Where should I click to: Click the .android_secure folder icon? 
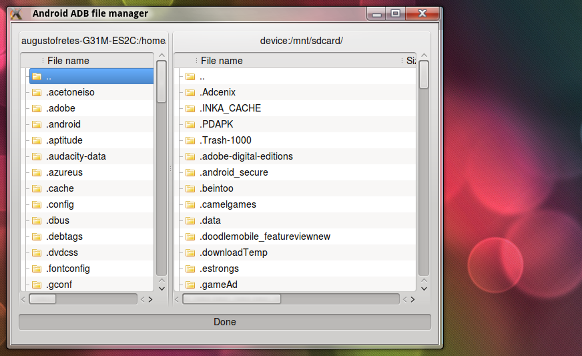190,172
